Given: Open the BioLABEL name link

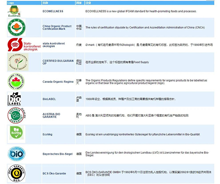Looking at the screenshot, I should point(49,99).
